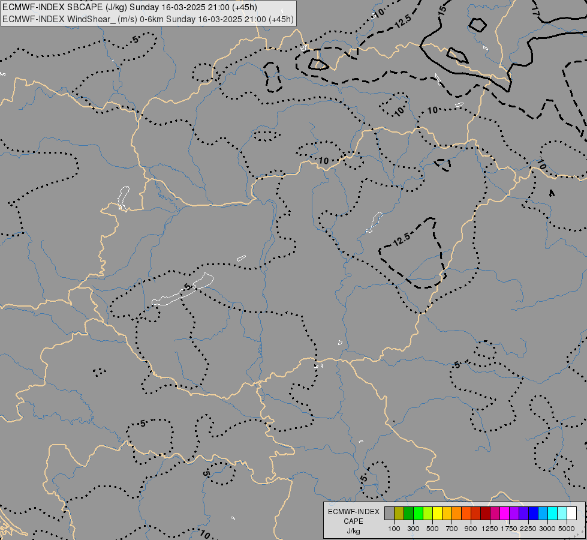
Task: Pick the bright magenta swatch in the CAPE legend
Action: click(x=505, y=513)
